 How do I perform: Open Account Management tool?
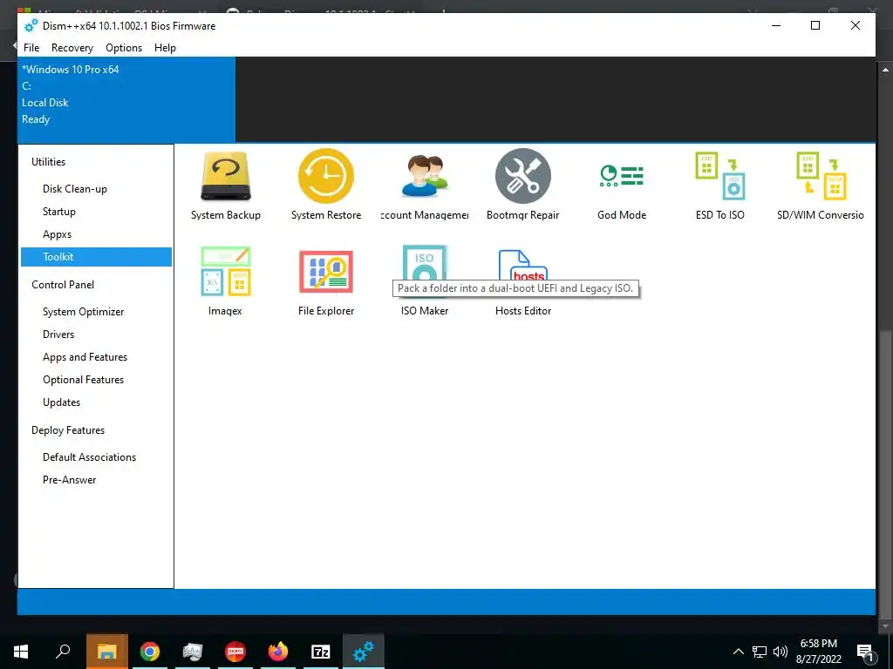[425, 185]
